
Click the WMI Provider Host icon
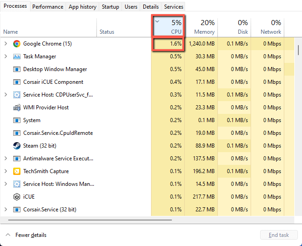(x=17, y=108)
